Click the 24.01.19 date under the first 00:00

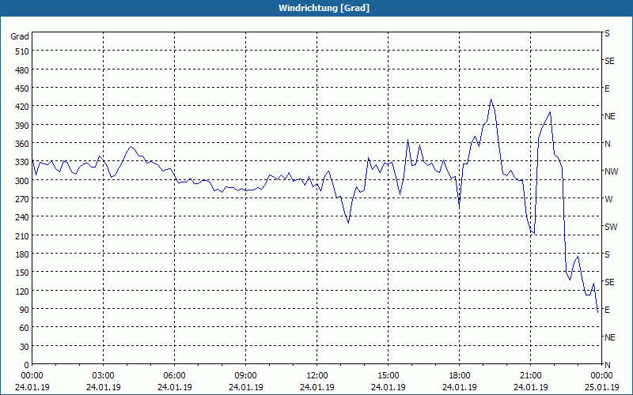(32, 387)
